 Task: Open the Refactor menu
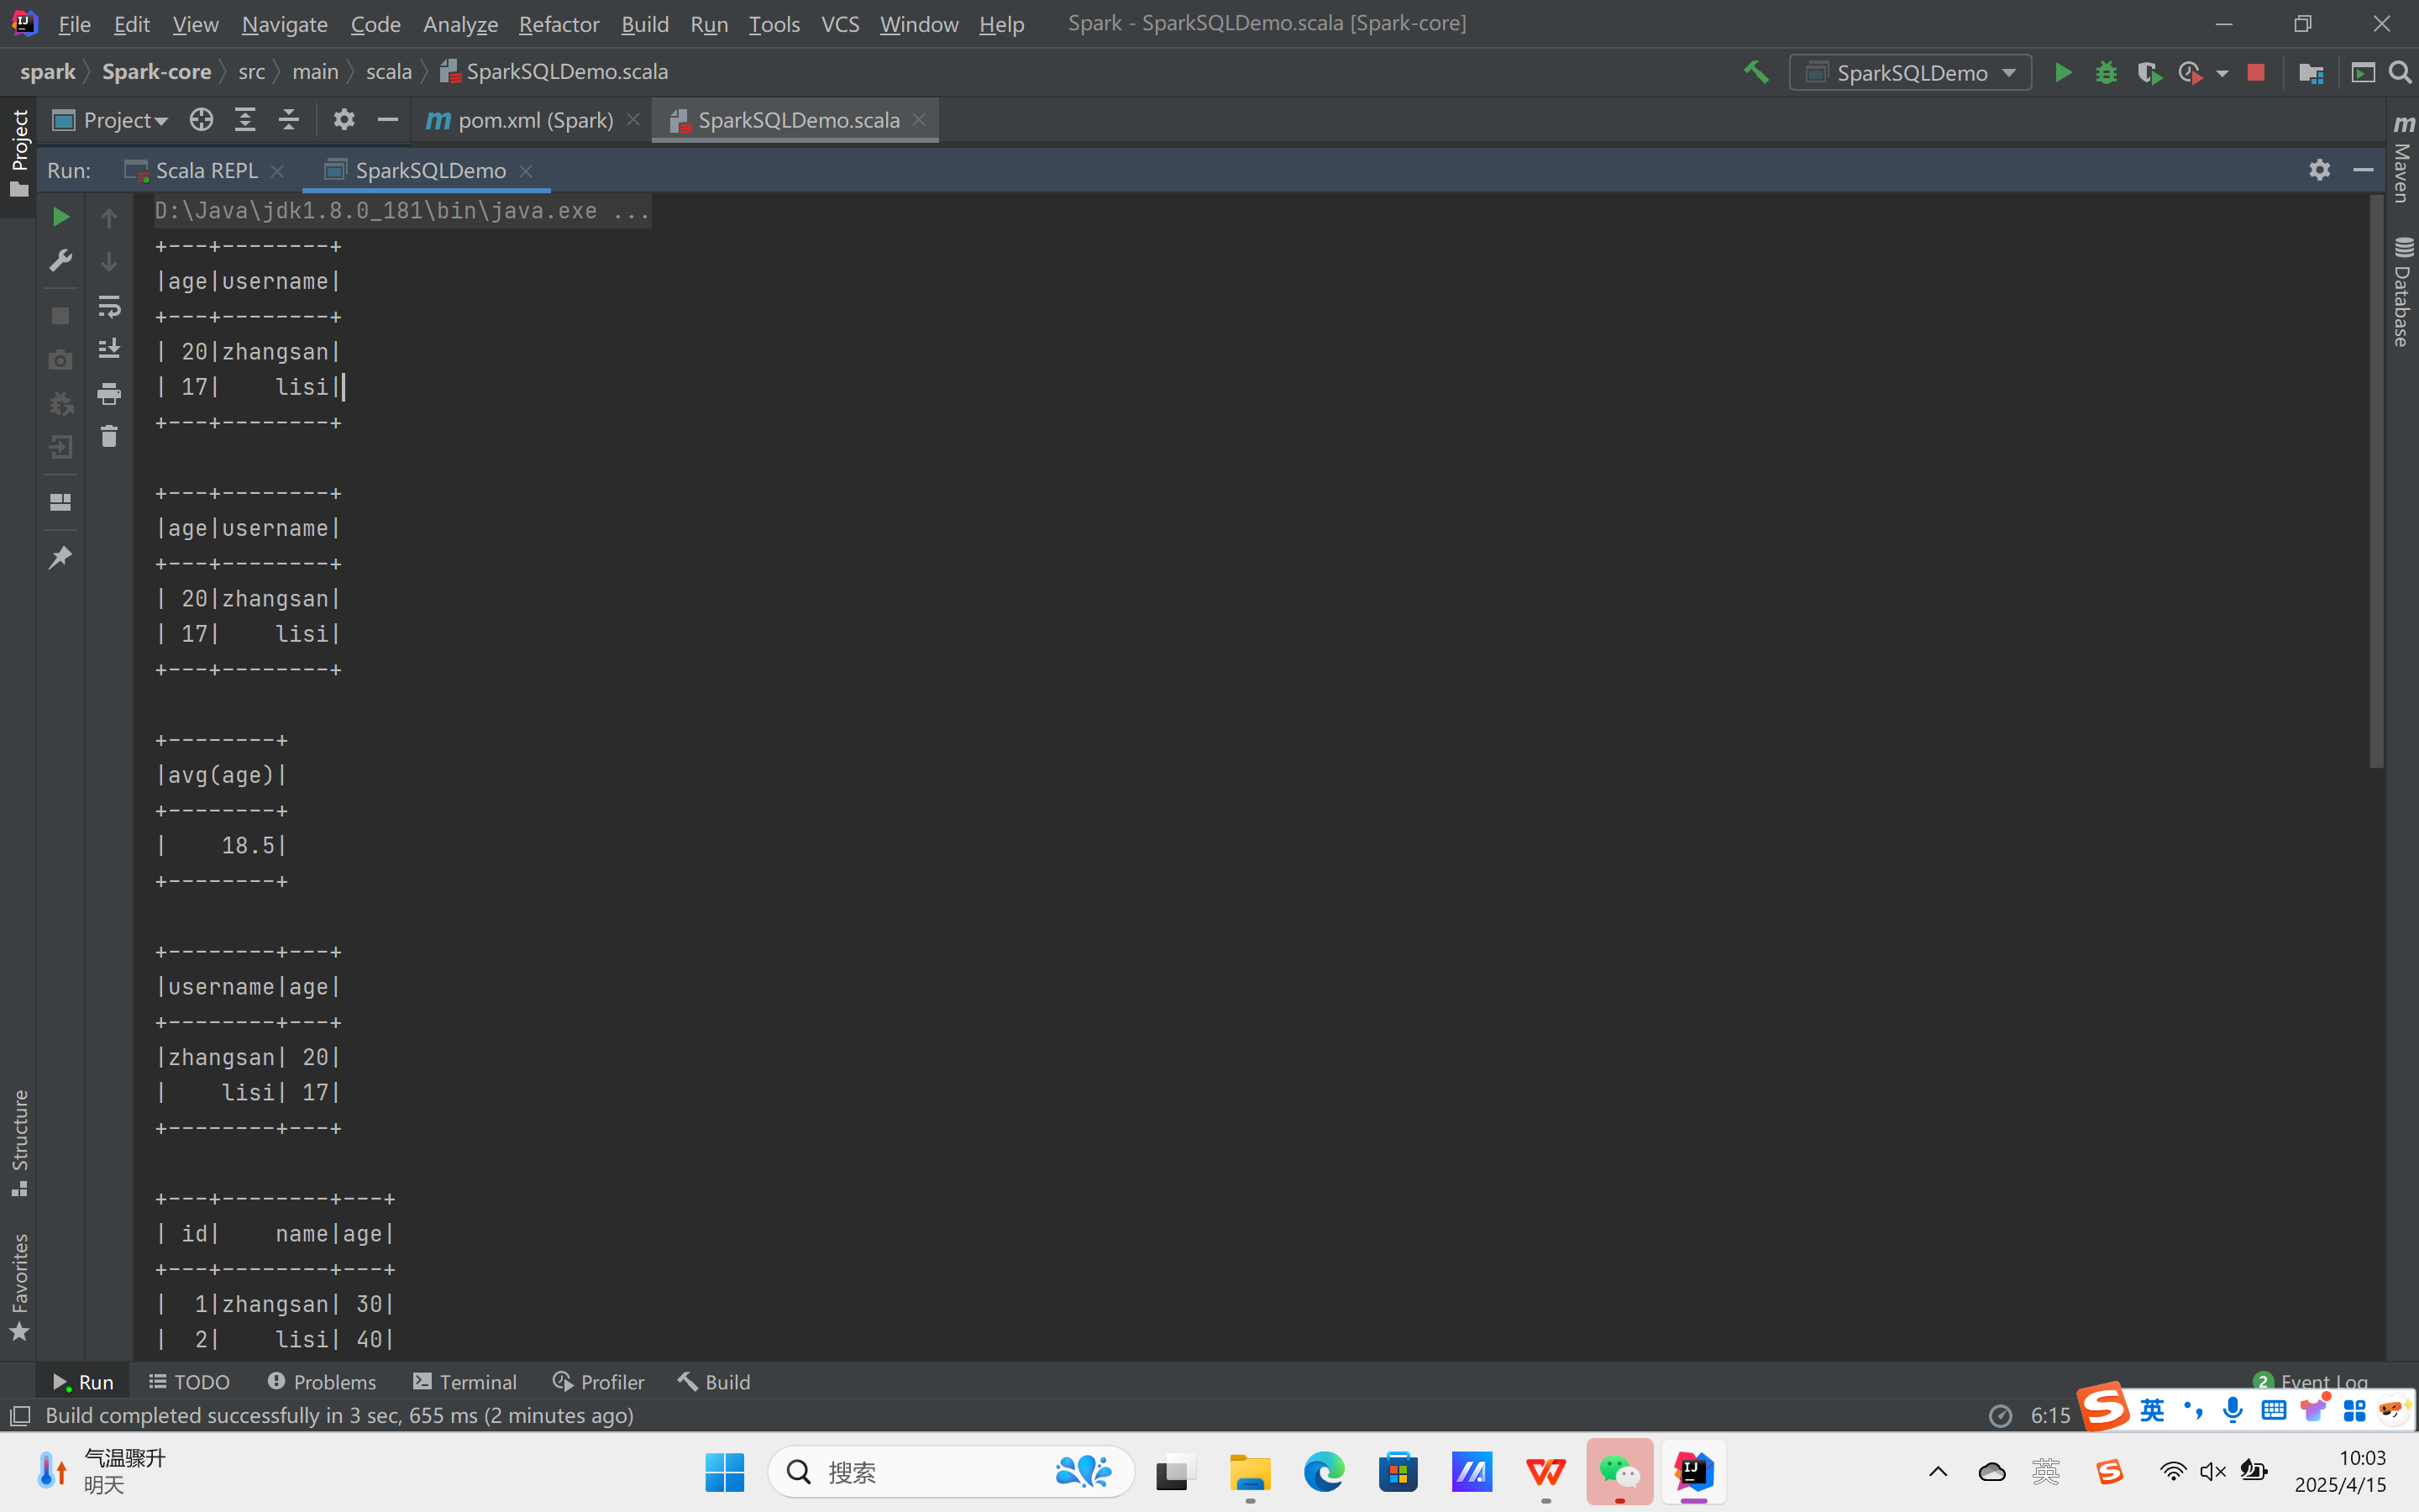[558, 24]
